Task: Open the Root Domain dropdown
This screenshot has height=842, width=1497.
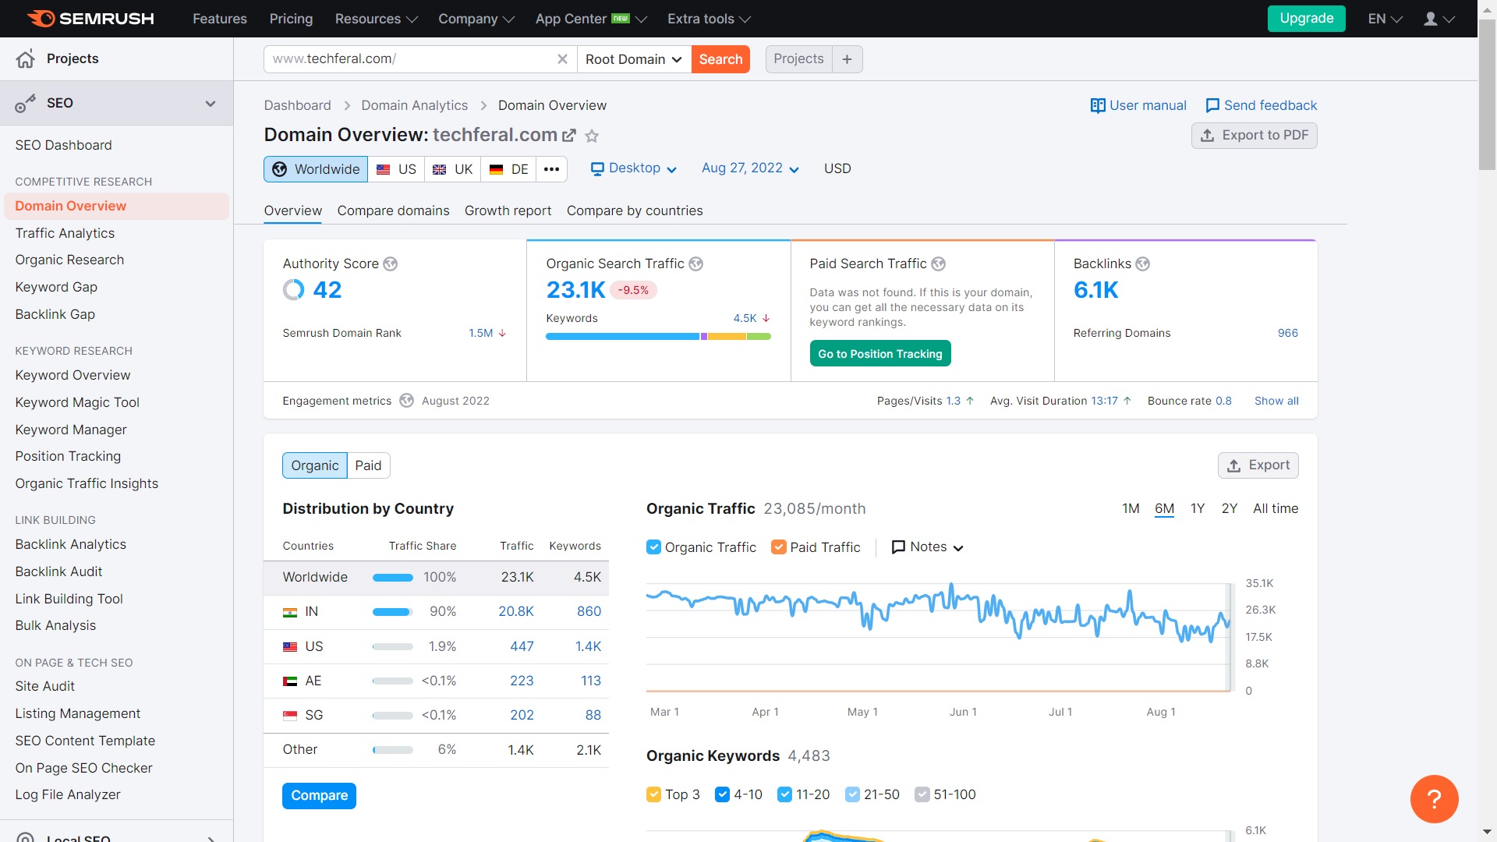Action: (634, 59)
